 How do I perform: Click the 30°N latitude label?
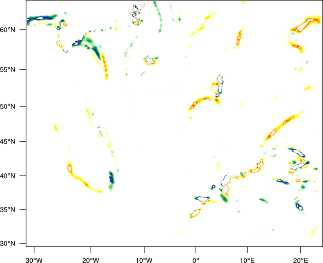[8, 244]
